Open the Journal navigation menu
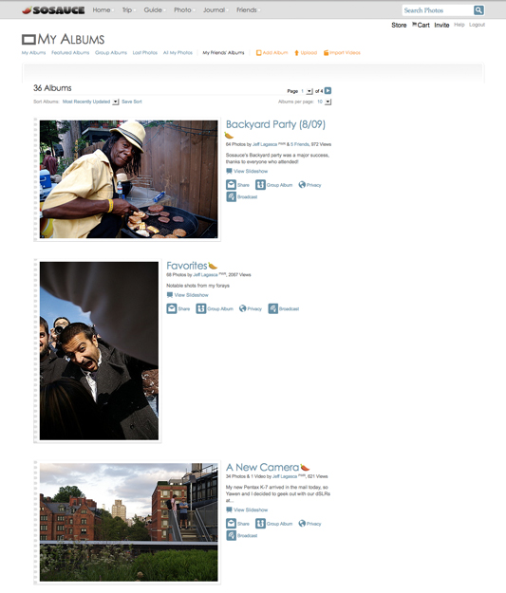506x593 pixels. (x=215, y=9)
